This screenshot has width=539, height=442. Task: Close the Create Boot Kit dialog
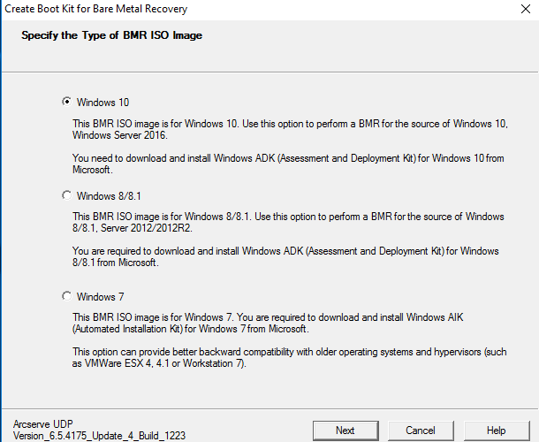click(526, 9)
